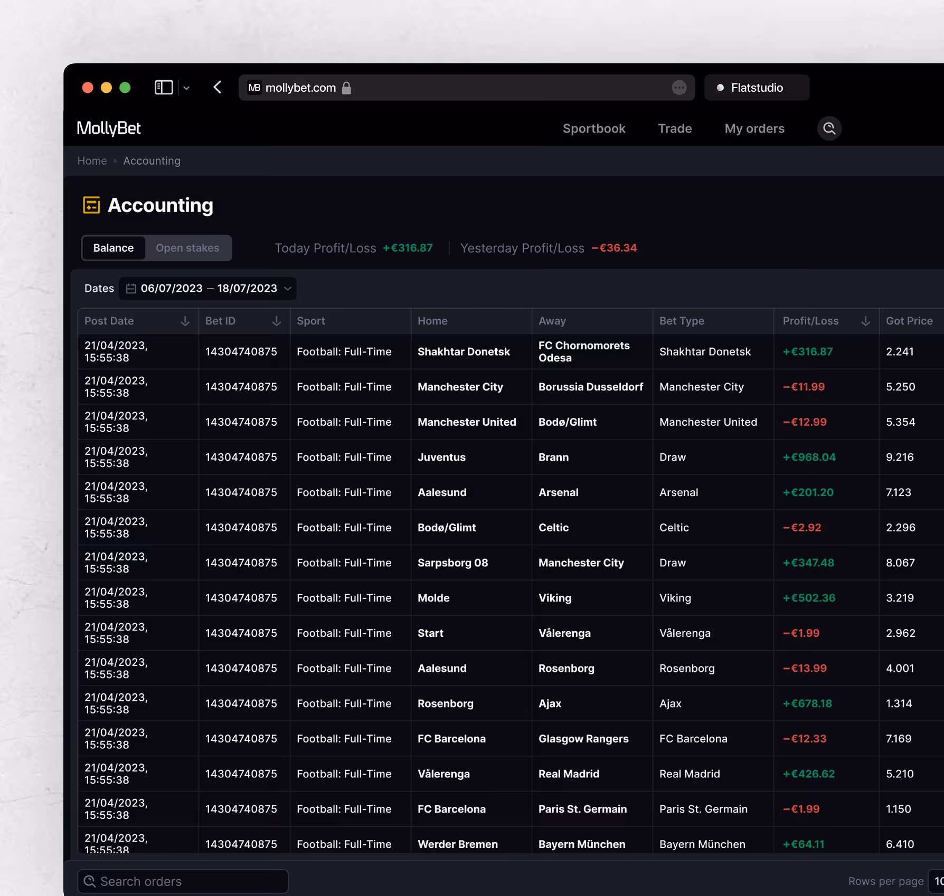This screenshot has height=896, width=944.
Task: Sort by Post Date arrow
Action: [x=185, y=321]
